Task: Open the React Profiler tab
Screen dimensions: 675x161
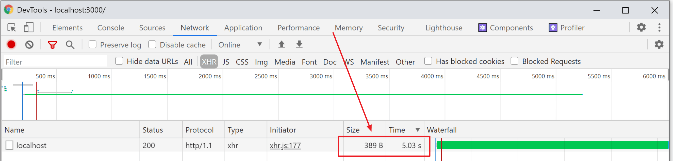Action: click(572, 28)
